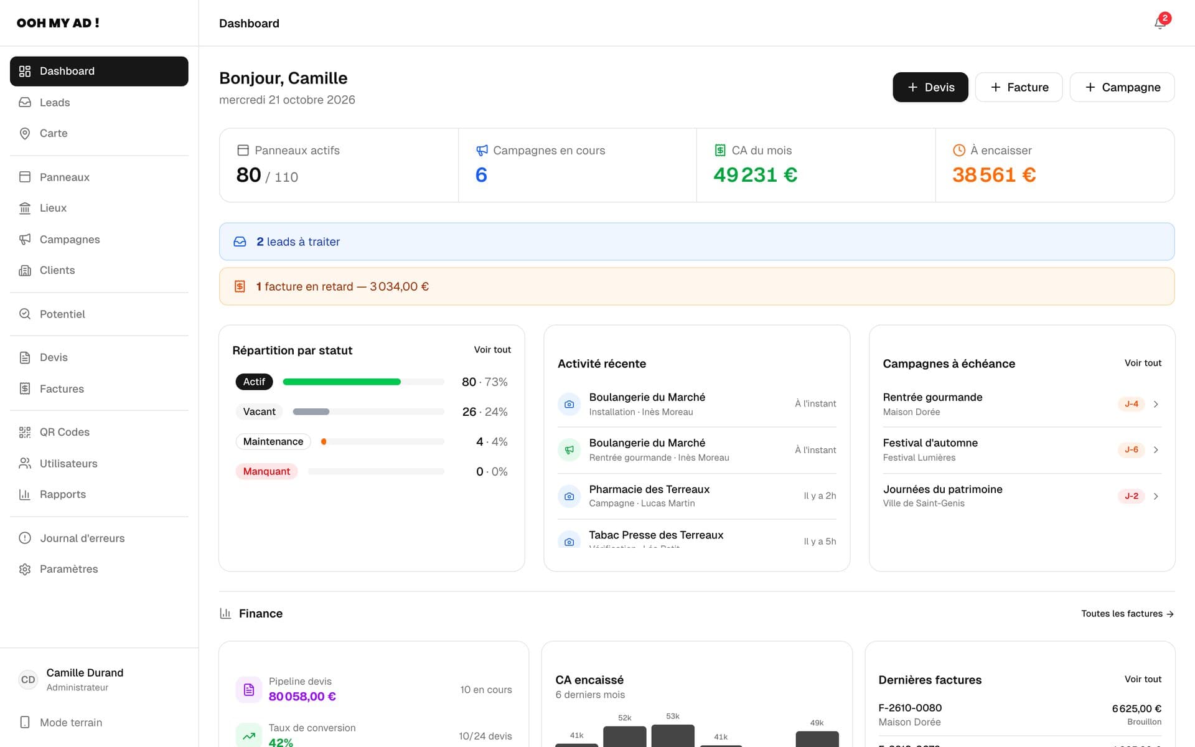Go to Panneaux in the sidebar
The image size is (1195, 747).
(99, 177)
